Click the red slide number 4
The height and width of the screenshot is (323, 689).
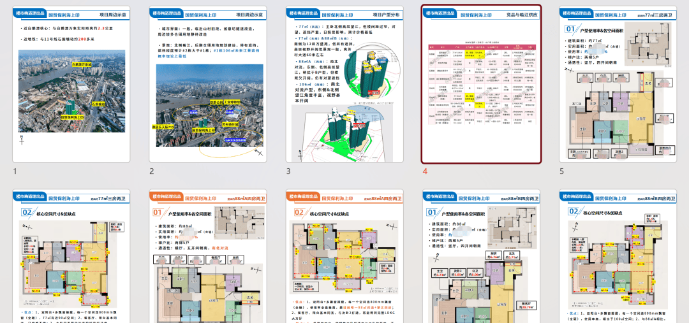425,171
